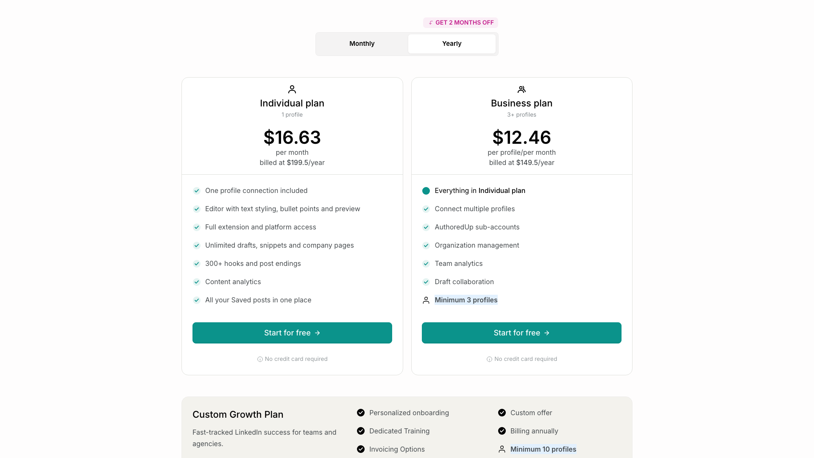Click the Custom Growth Plan heading
Screen dimensions: 814x458
[238, 414]
